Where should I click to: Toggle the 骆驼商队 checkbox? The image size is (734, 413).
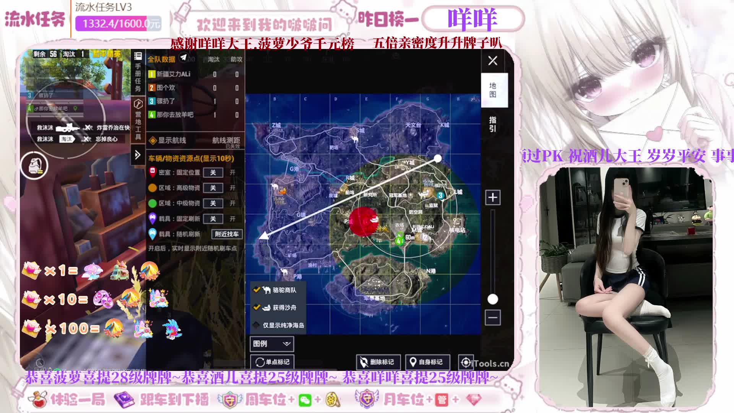[x=257, y=290]
